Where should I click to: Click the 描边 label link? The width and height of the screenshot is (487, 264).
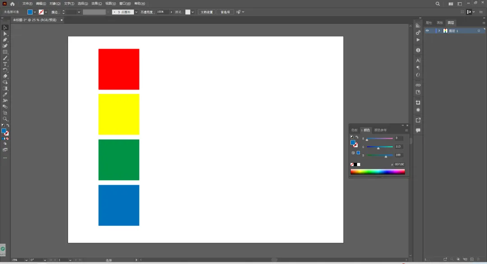(55, 12)
